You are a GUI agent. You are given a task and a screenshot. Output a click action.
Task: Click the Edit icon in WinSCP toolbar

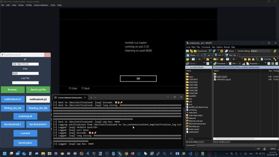[x=230, y=64]
